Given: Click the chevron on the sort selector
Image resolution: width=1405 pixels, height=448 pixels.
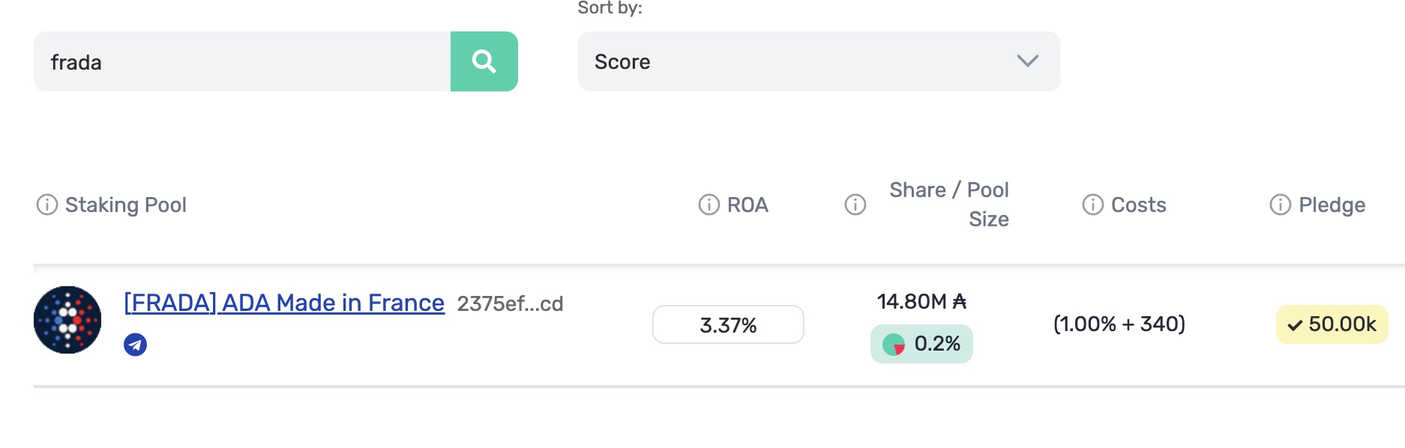Looking at the screenshot, I should [1029, 61].
